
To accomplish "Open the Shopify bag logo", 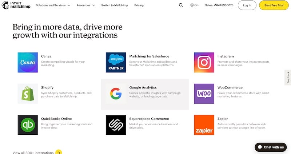I will tap(28, 94).
